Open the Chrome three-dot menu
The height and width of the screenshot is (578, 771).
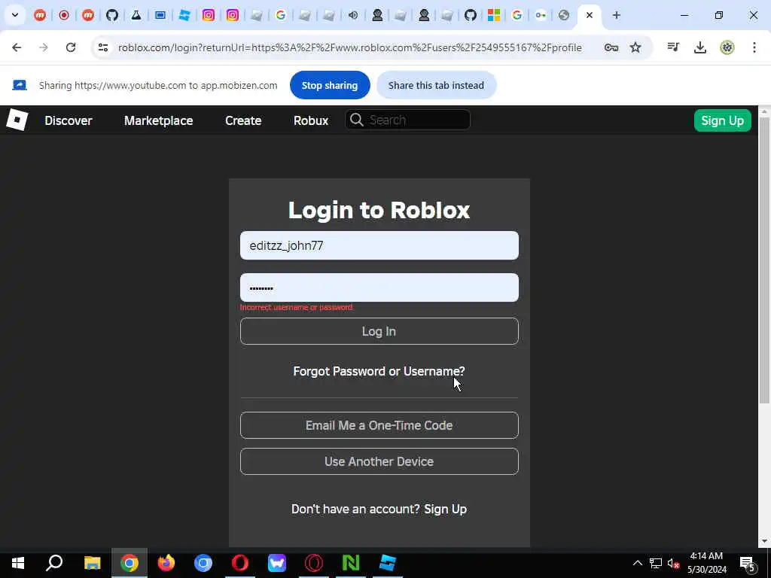[x=754, y=47]
